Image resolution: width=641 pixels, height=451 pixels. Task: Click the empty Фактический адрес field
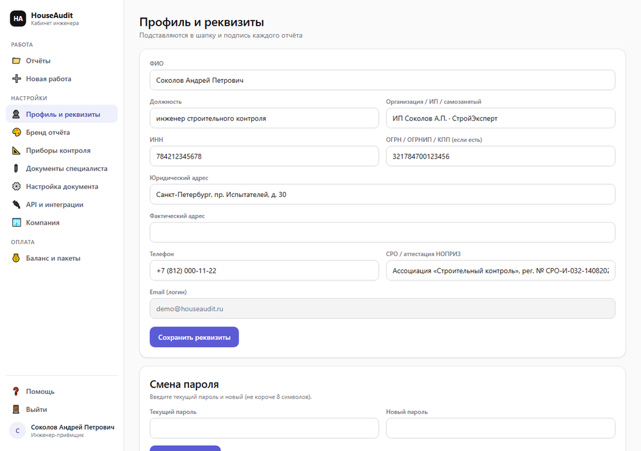[382, 232]
